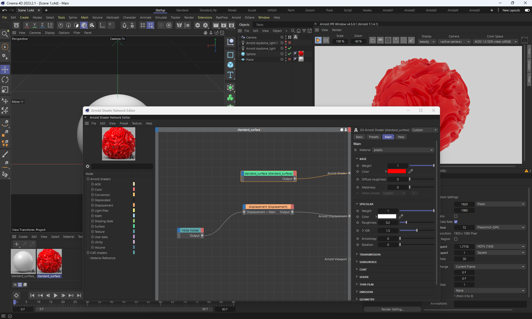Image resolution: width=532 pixels, height=319 pixels.
Task: Toggle the New Layouts switch
Action: click(x=527, y=10)
